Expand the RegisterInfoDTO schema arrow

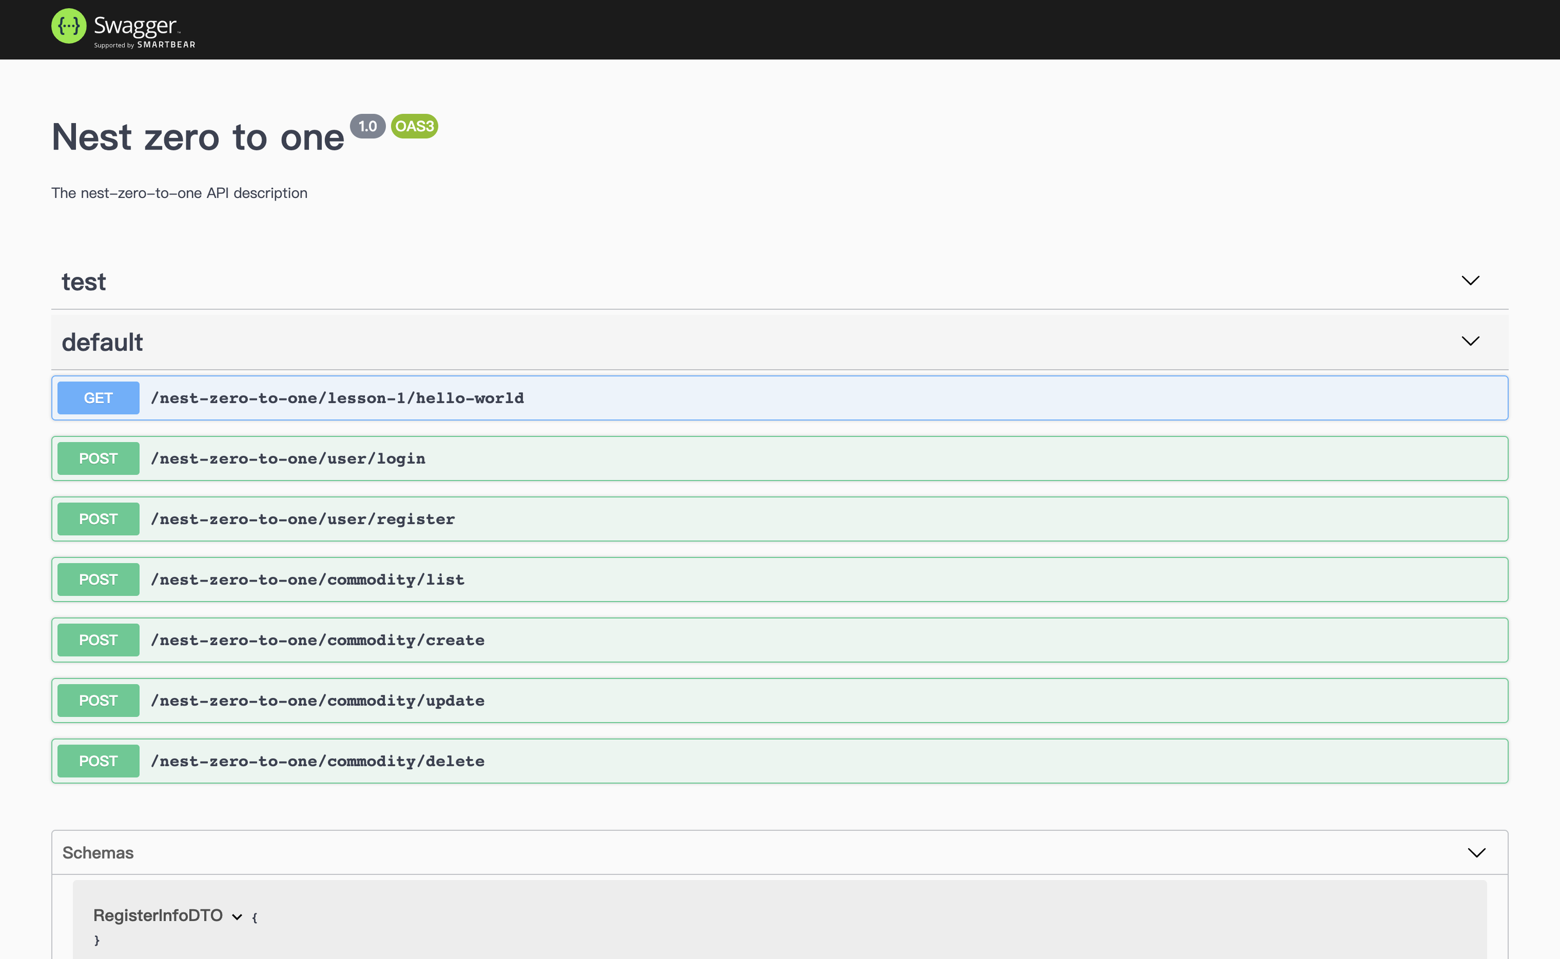[237, 917]
